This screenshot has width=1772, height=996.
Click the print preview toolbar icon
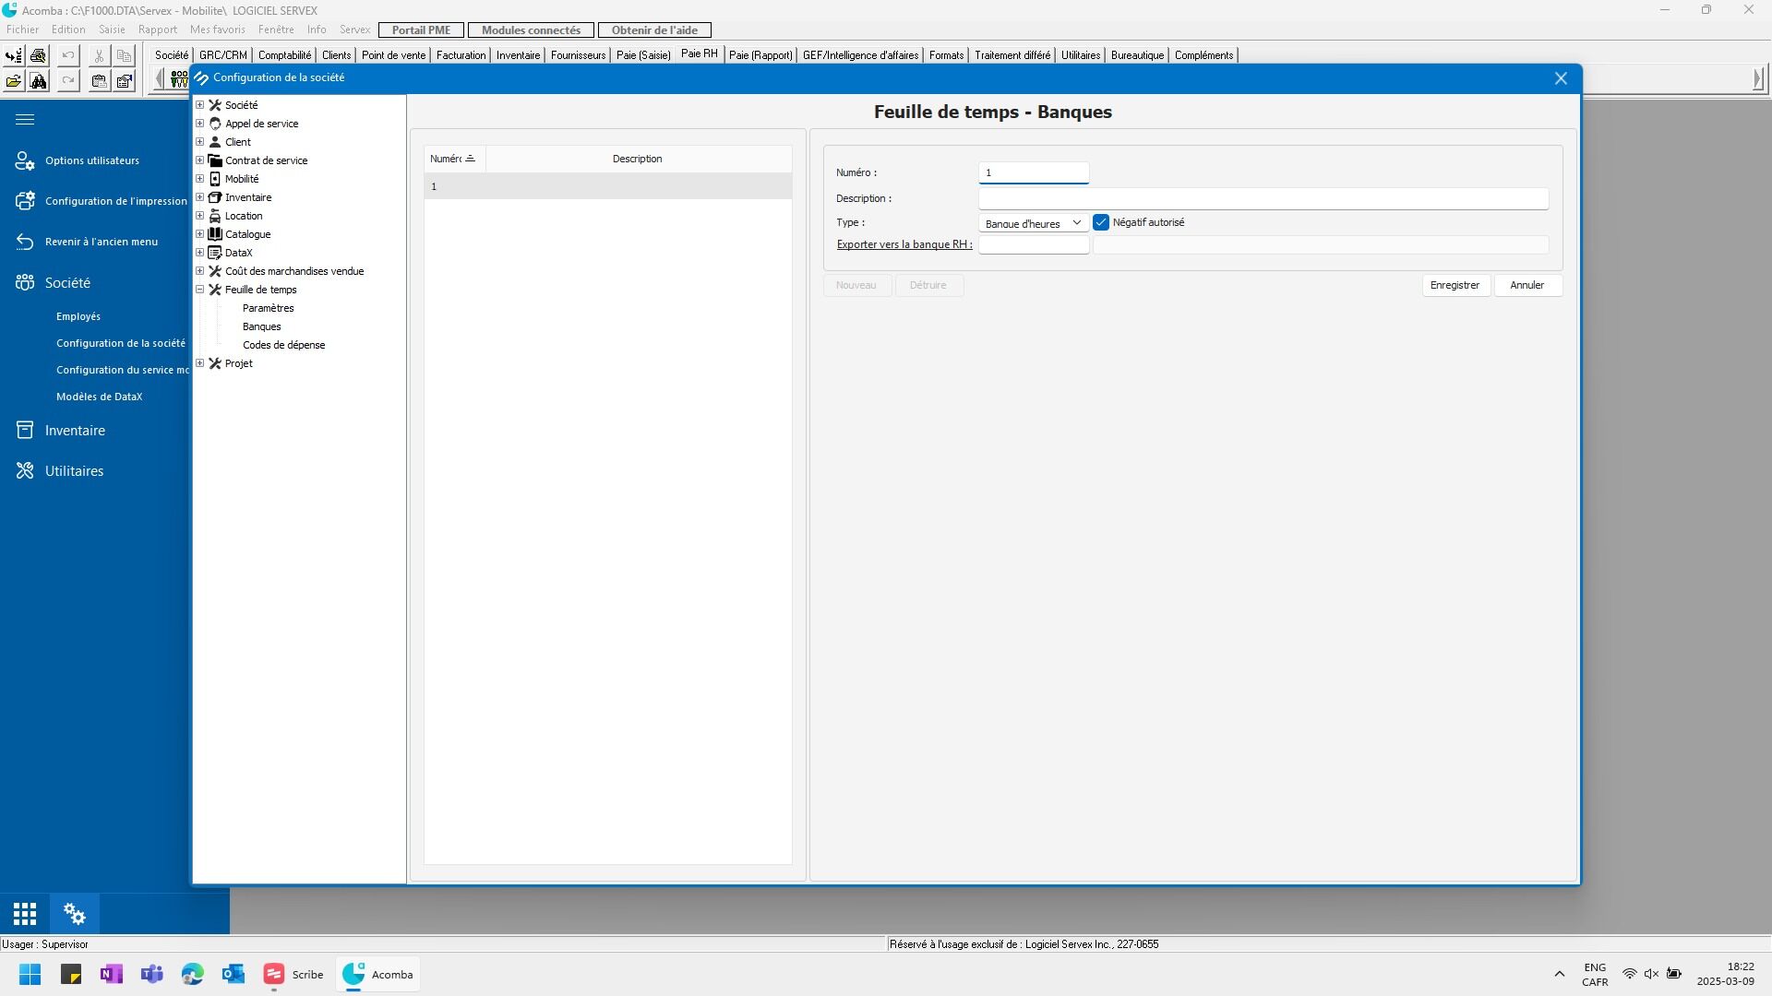tap(38, 55)
